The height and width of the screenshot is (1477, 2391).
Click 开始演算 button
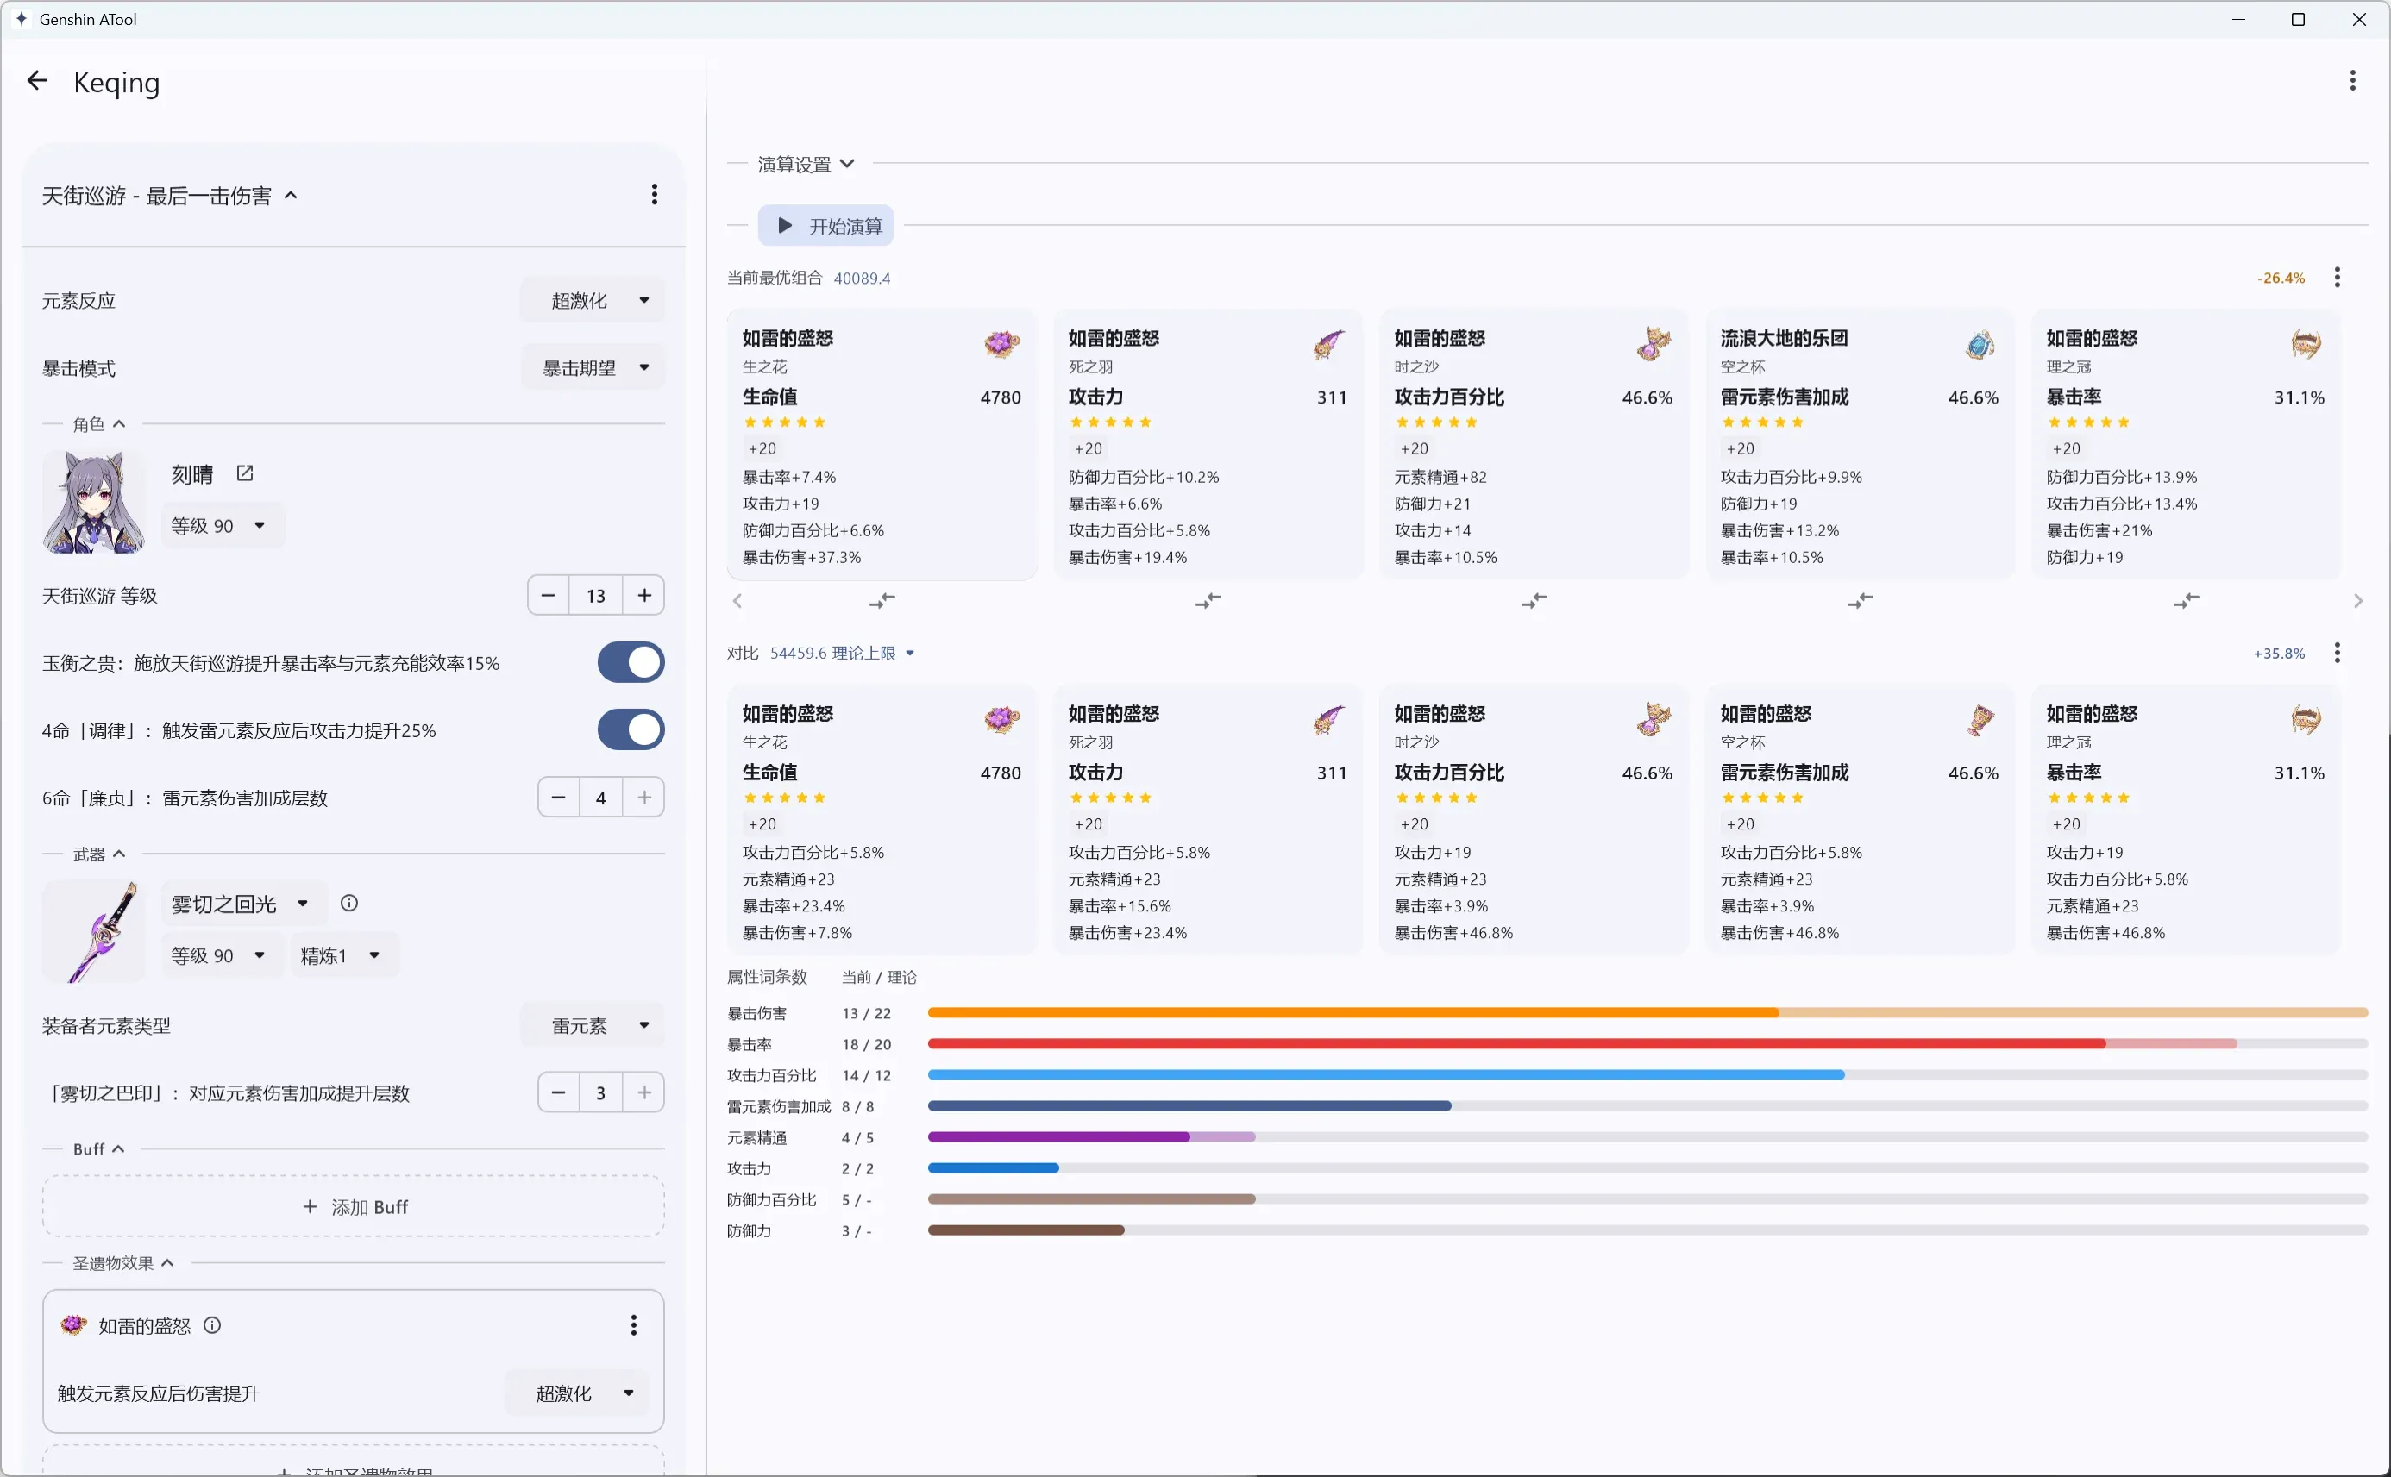(825, 226)
